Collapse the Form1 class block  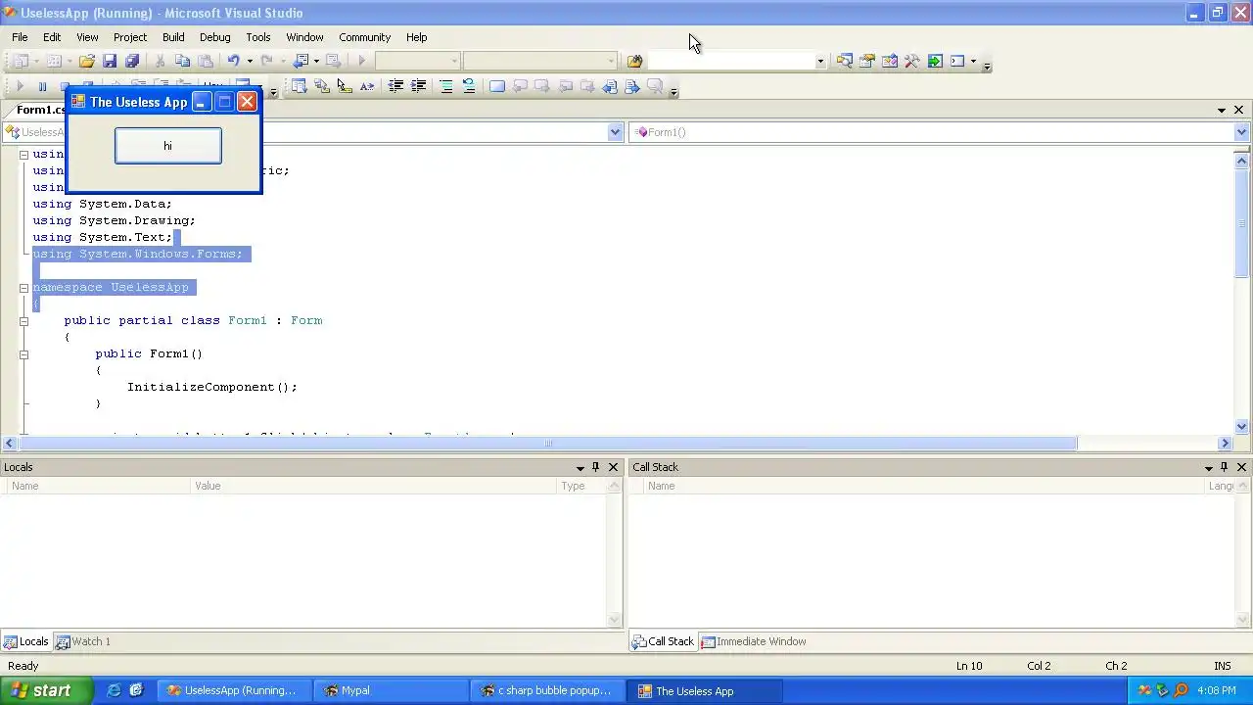pos(23,321)
